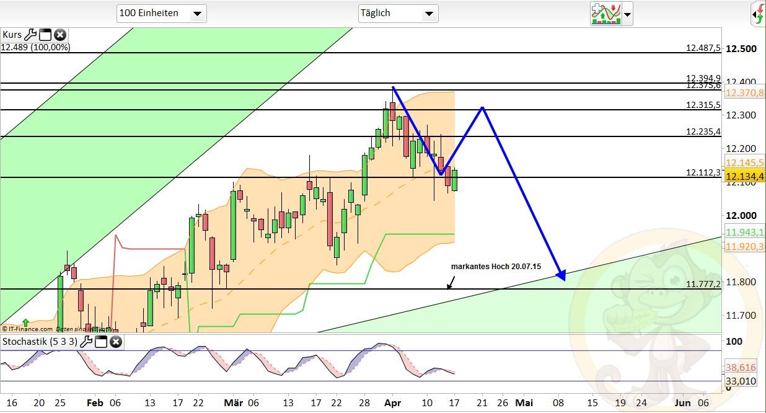Viewport: 766px width, 413px height.
Task: Detach the Kurs panel using the window icon
Action: tap(45, 35)
